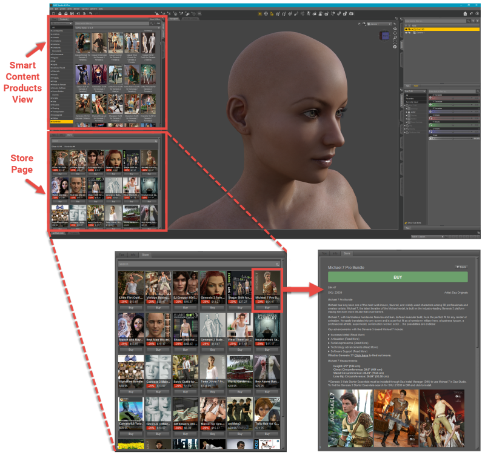Click Buy under Little Flirt Outfit

pyautogui.click(x=130, y=307)
